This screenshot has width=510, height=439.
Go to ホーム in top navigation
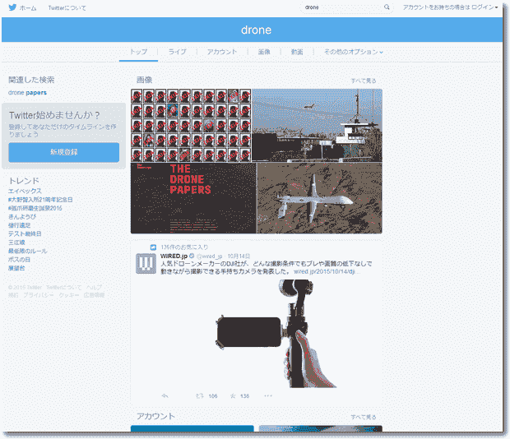(28, 7)
